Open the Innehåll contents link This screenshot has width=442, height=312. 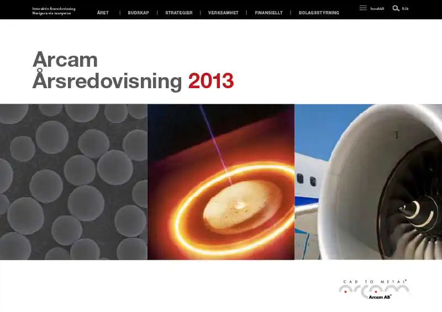pos(377,9)
